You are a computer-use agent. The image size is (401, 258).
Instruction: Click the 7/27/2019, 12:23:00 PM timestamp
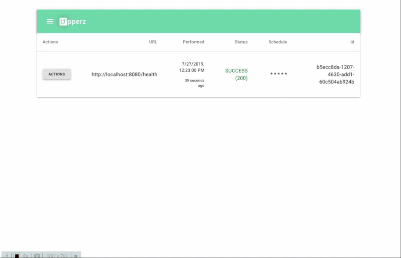[191, 67]
